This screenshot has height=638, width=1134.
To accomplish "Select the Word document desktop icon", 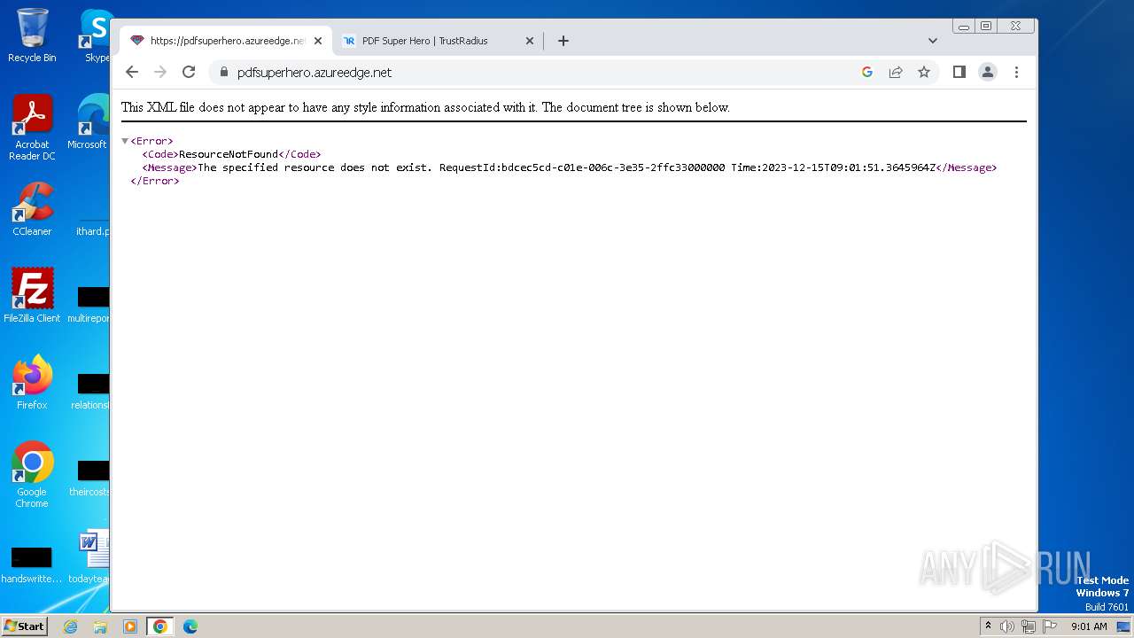I will click(x=91, y=556).
